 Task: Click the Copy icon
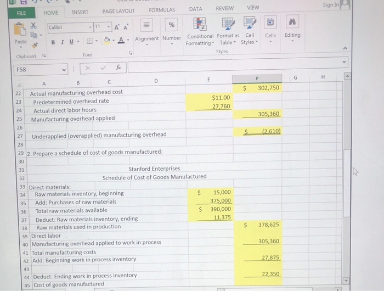tap(33, 35)
